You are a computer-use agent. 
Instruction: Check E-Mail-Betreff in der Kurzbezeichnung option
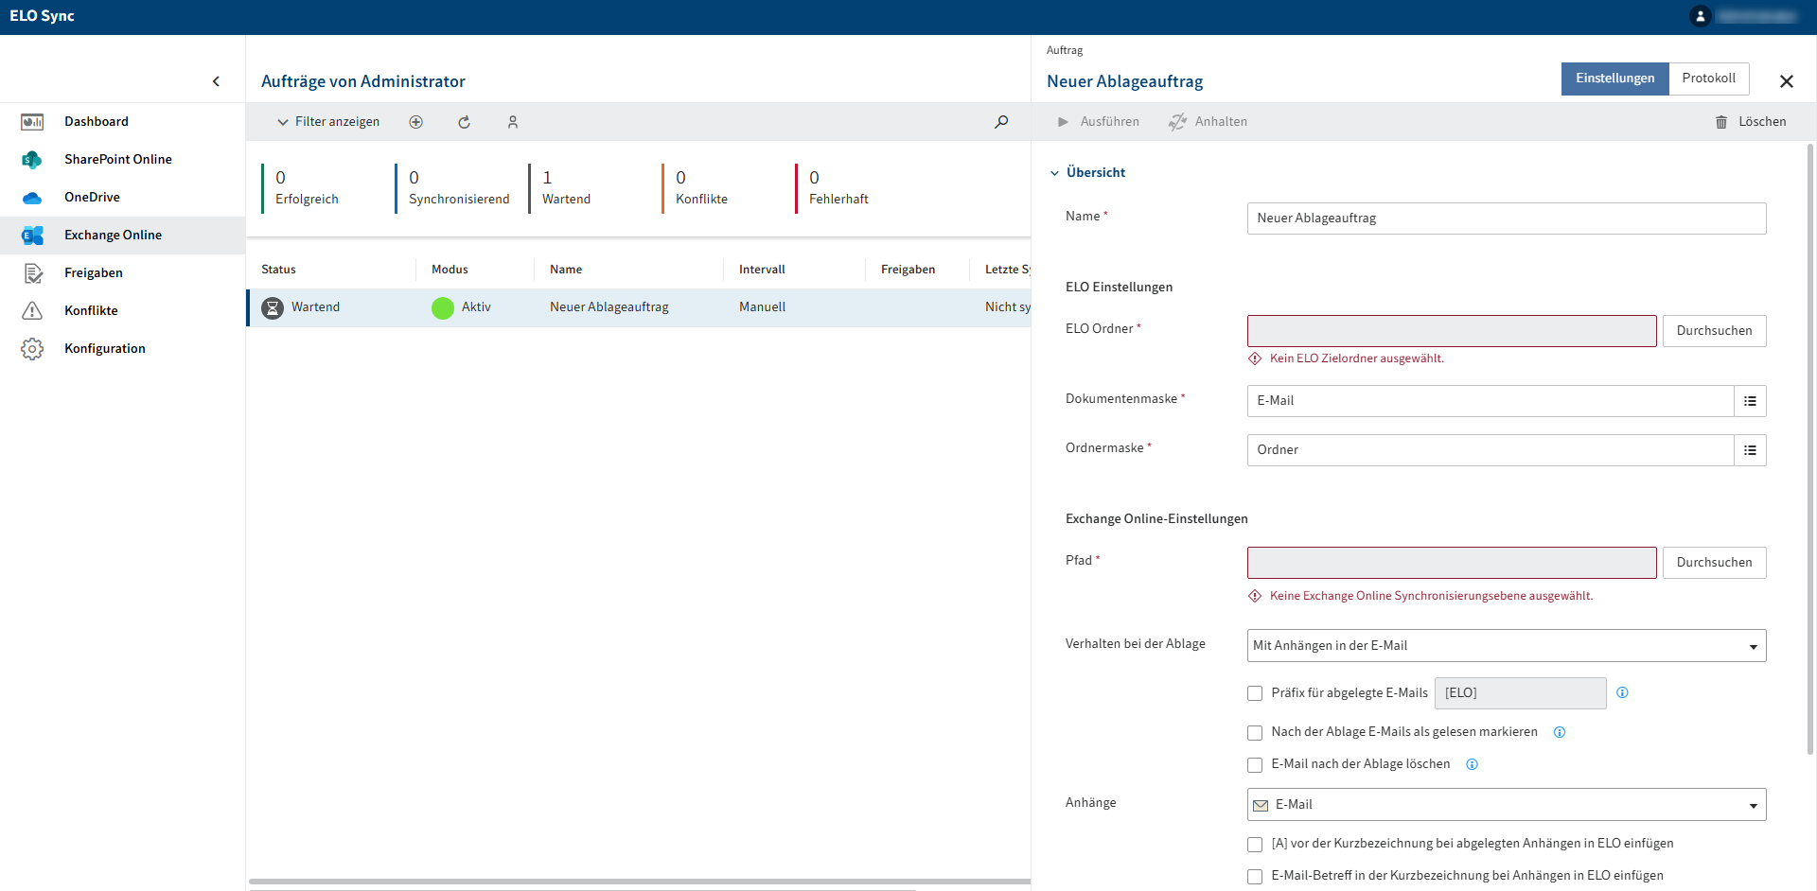[1255, 877]
